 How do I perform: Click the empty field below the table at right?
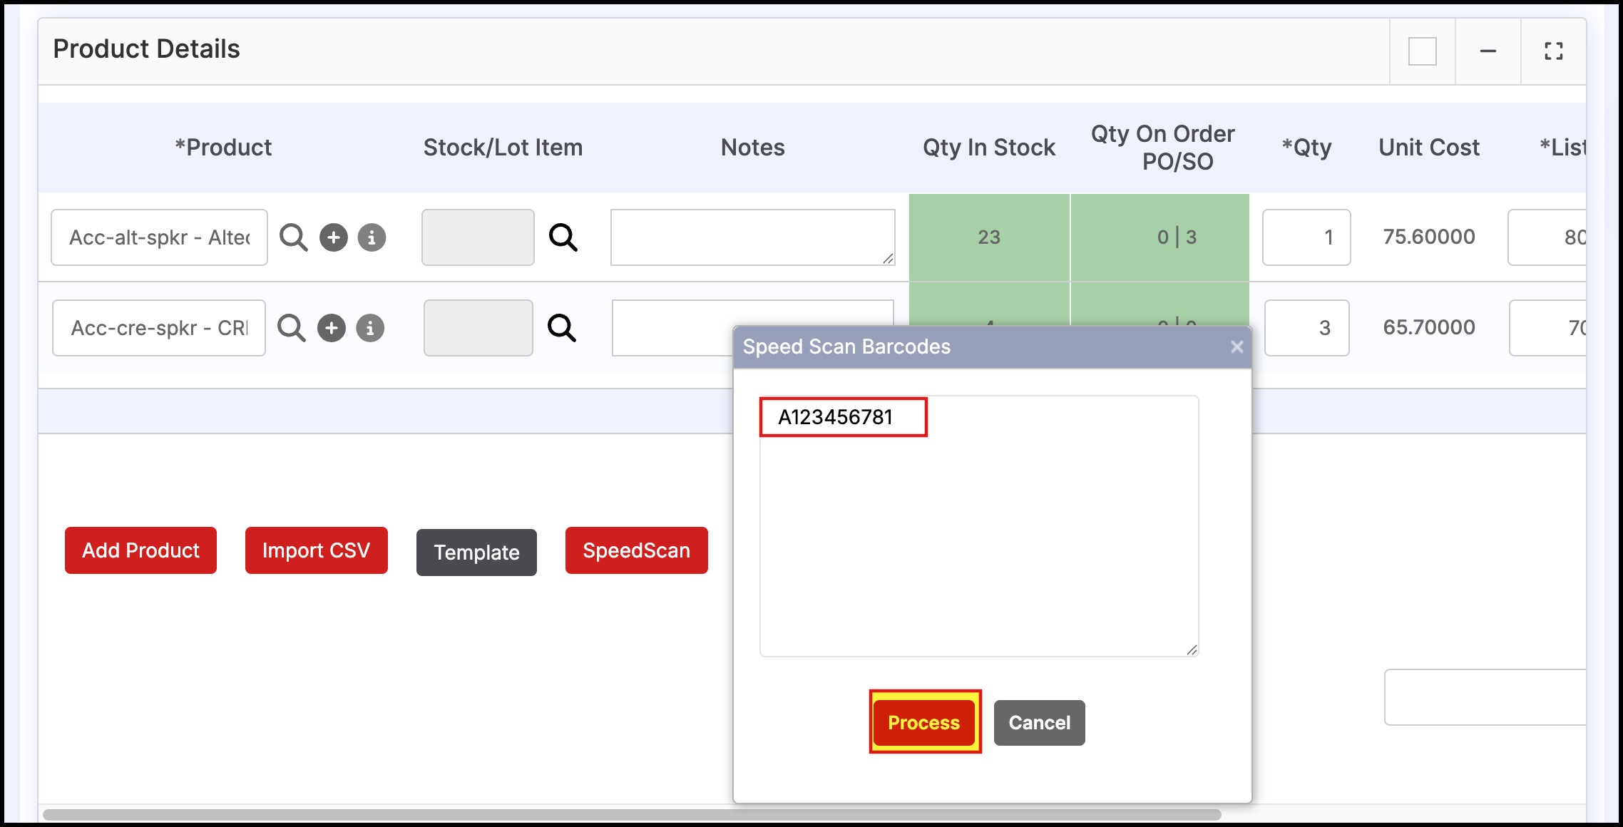[1485, 697]
